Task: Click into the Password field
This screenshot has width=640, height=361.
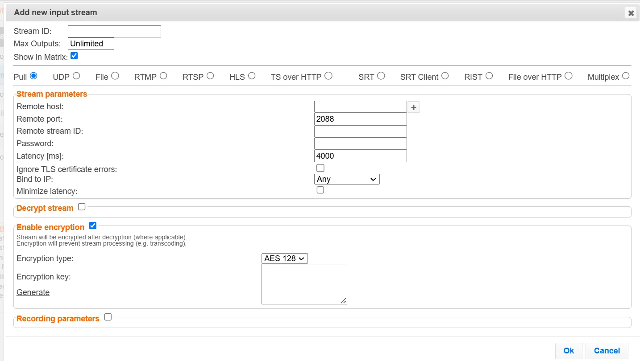Action: [361, 144]
